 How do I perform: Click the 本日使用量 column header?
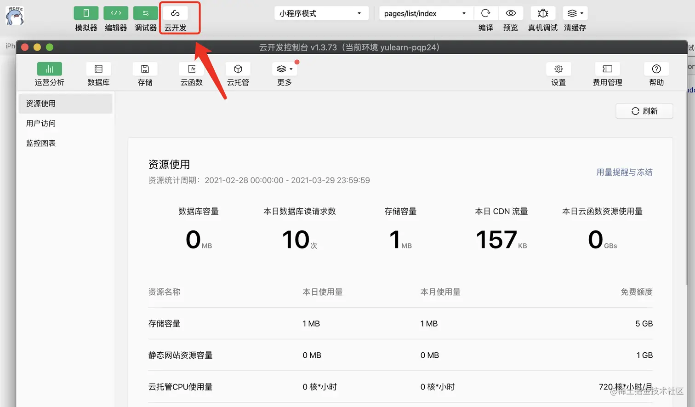(x=323, y=292)
